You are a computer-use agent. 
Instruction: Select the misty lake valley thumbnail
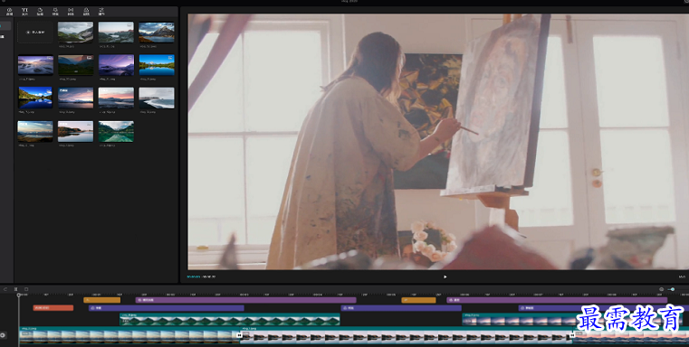[x=116, y=33]
